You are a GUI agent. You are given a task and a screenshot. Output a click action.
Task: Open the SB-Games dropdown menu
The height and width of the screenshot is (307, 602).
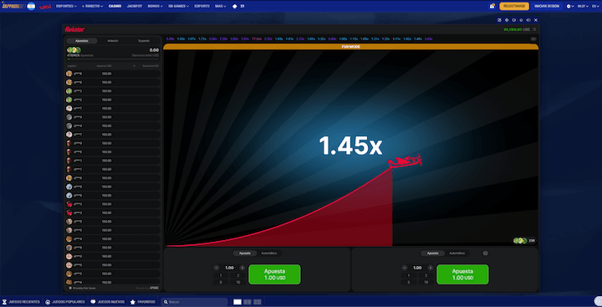pos(179,6)
